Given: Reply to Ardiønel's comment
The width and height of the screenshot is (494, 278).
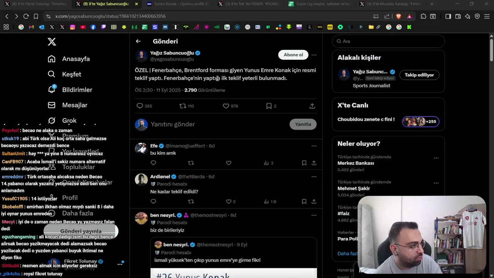Looking at the screenshot, I should [x=153, y=202].
